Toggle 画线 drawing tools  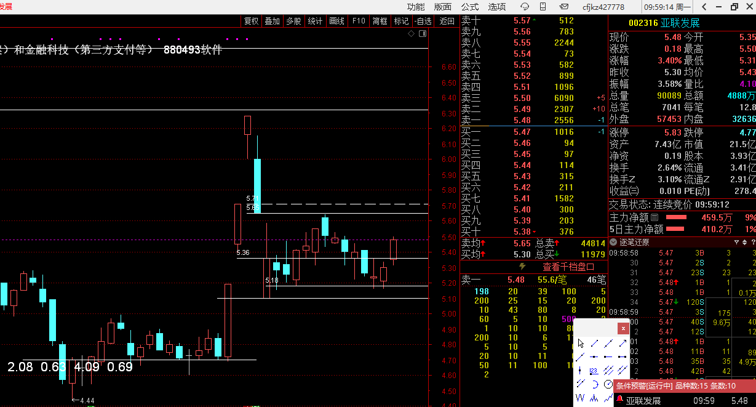[x=336, y=21]
